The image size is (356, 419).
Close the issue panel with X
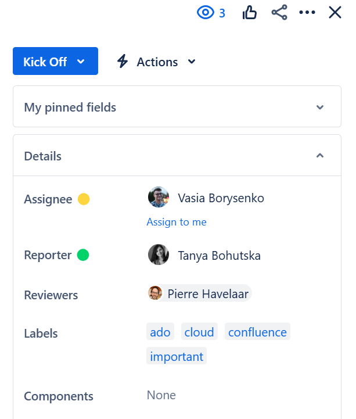(x=335, y=13)
